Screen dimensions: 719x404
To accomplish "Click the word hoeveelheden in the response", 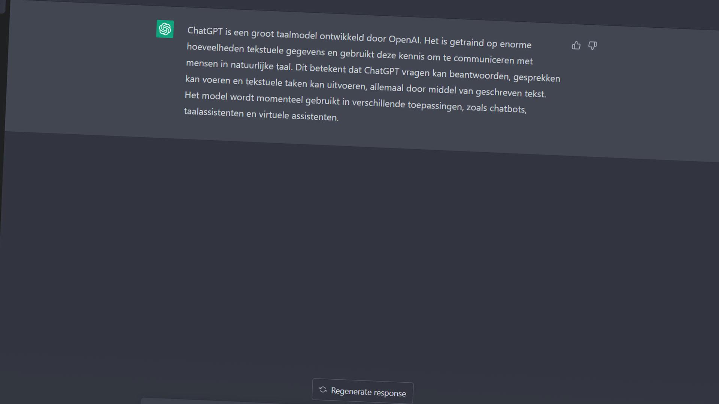I will tap(215, 48).
